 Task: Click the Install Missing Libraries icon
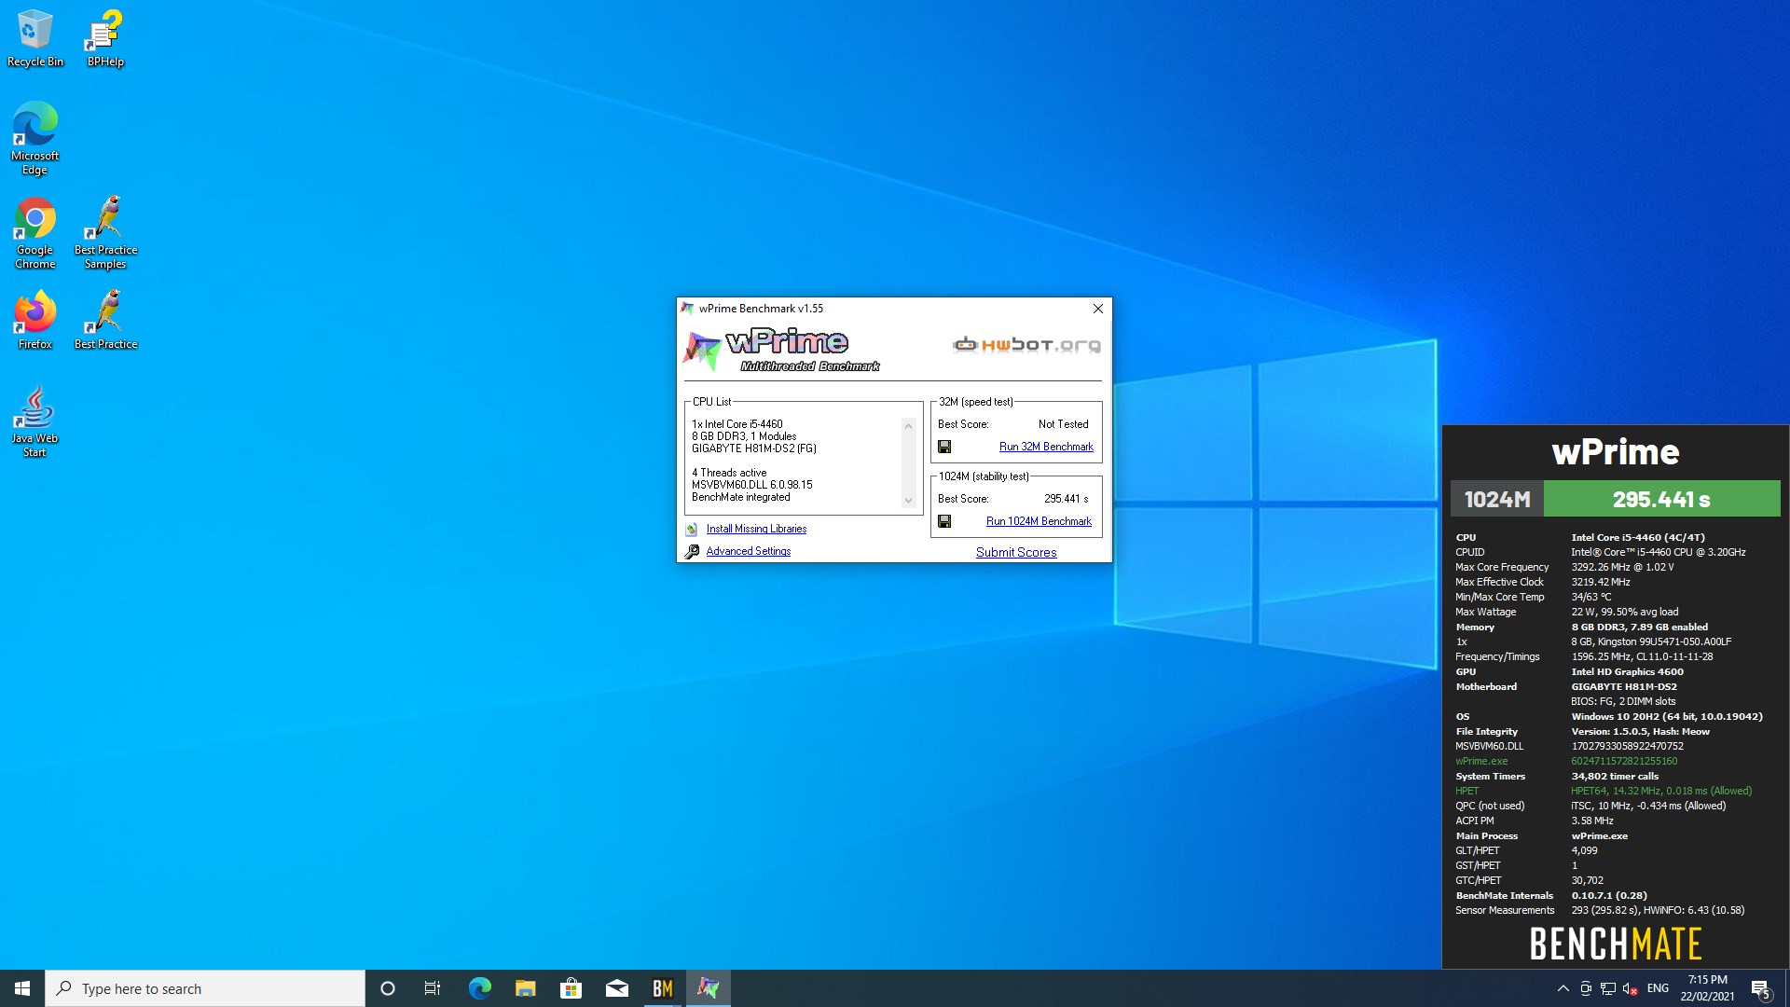pyautogui.click(x=692, y=530)
